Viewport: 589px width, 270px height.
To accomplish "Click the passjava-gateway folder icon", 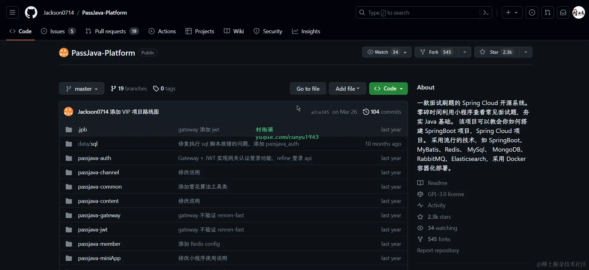I will coord(69,215).
